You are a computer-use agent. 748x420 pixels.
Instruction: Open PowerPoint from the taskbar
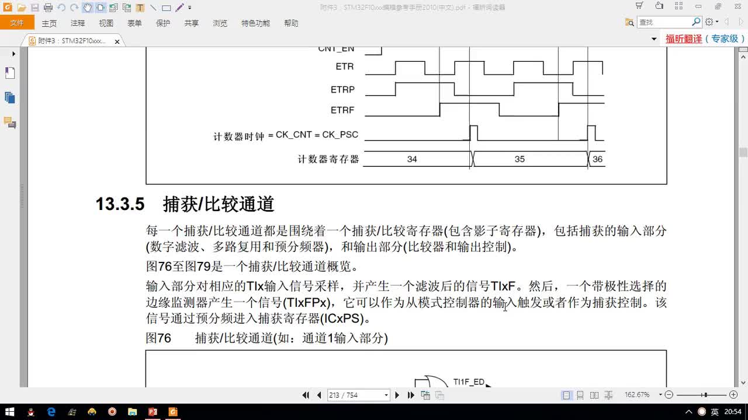(153, 412)
